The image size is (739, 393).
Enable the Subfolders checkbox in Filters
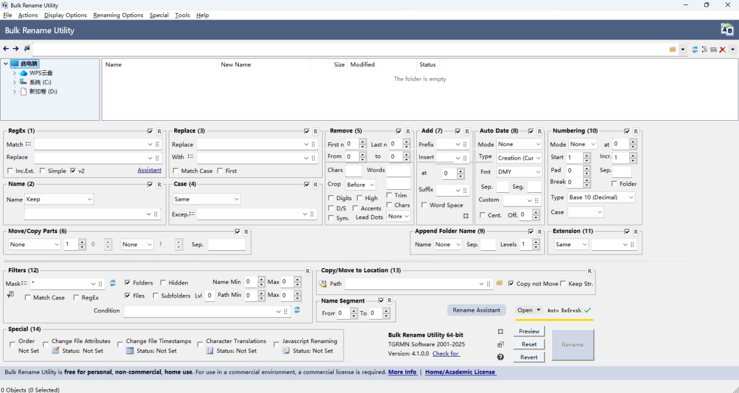click(x=156, y=296)
